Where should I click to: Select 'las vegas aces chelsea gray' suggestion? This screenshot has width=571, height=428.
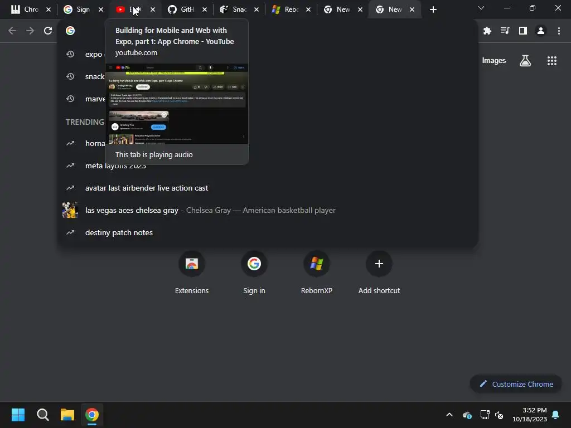pyautogui.click(x=268, y=210)
